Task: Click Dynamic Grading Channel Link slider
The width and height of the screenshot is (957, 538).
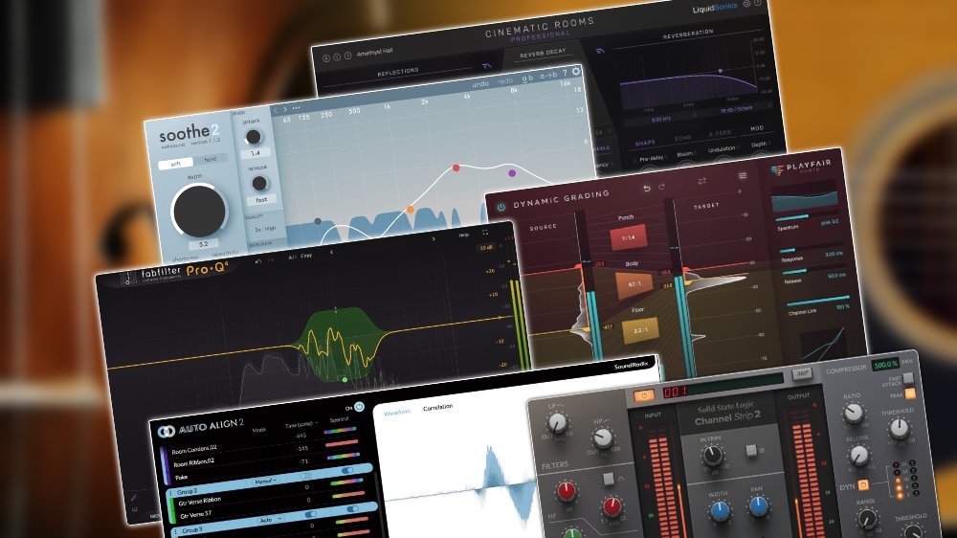Action: click(x=818, y=301)
